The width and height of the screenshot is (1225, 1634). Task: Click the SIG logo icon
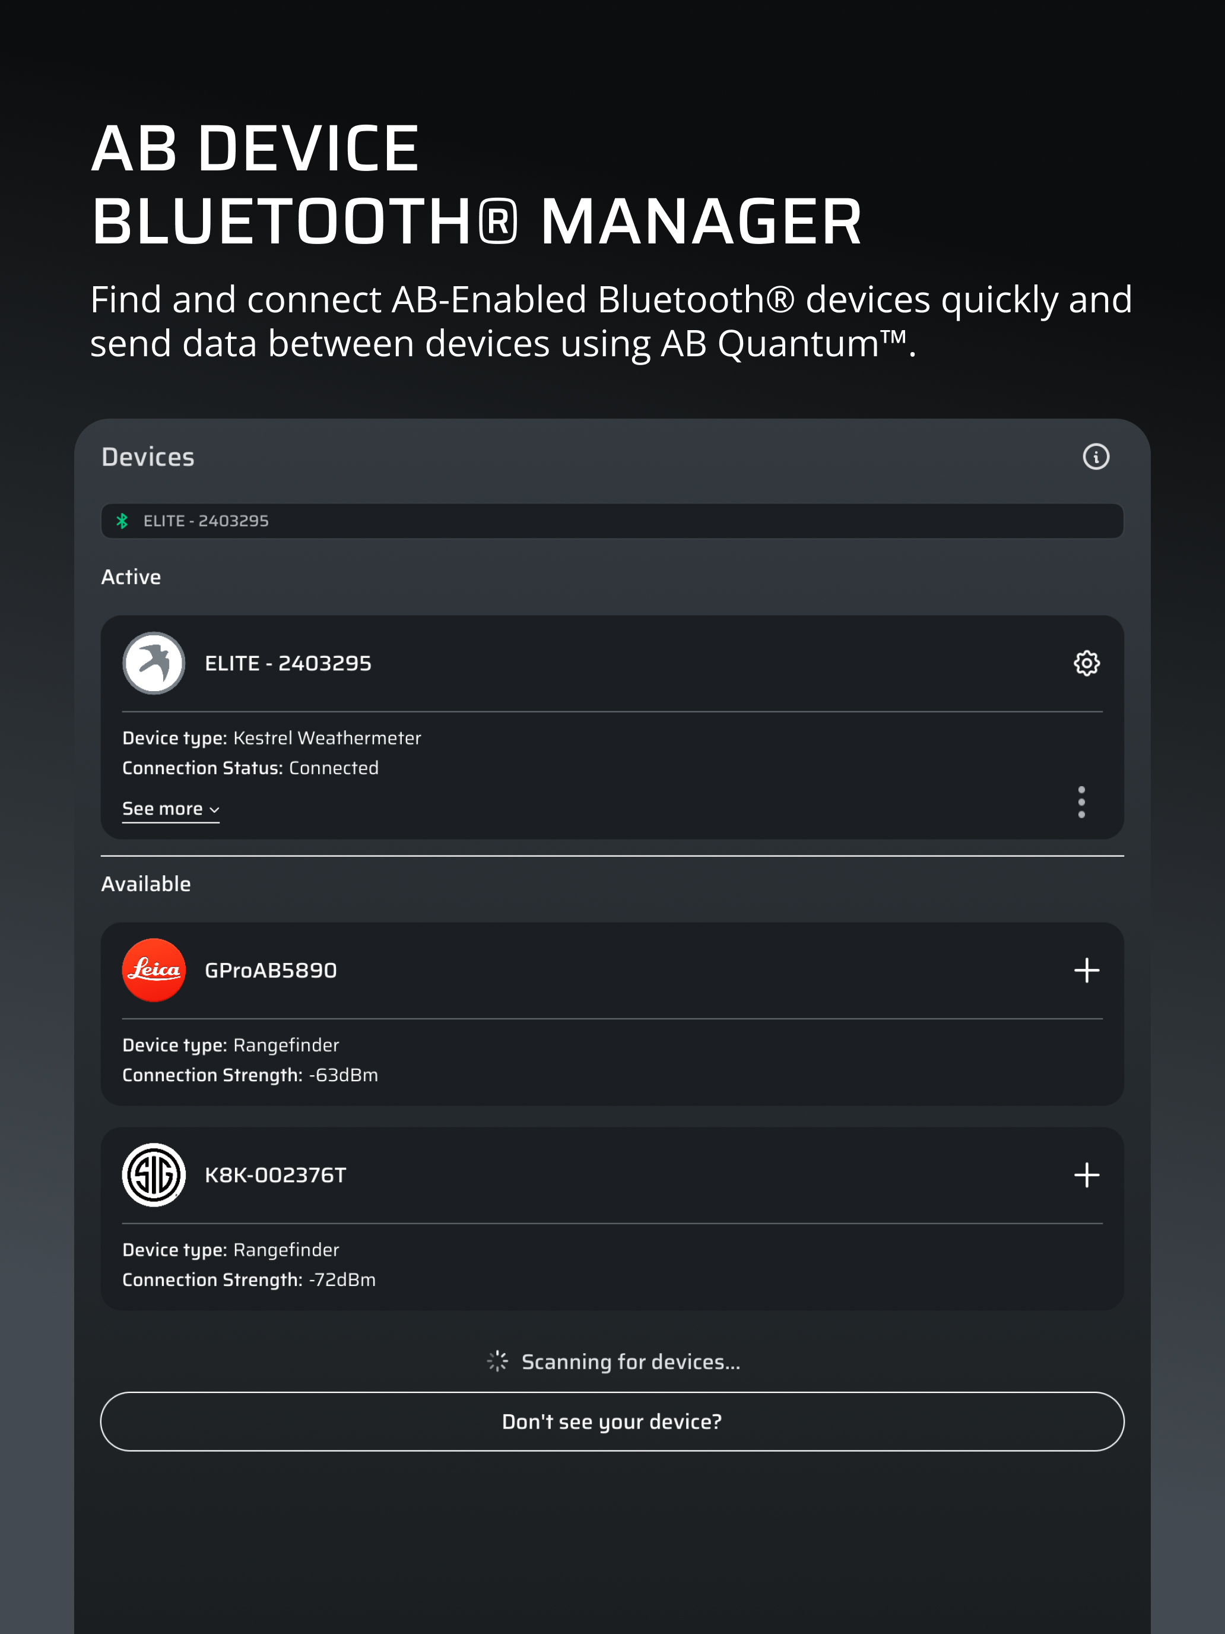coord(154,1174)
